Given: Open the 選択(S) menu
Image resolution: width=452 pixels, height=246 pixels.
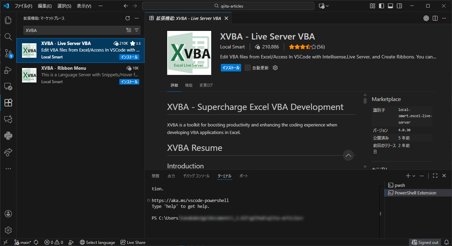Looking at the screenshot, I should pos(64,6).
